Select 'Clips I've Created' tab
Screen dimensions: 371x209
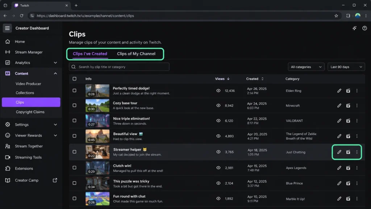[x=90, y=54]
